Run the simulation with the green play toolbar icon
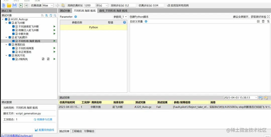The height and width of the screenshot is (137, 271). pyautogui.click(x=21, y=6)
